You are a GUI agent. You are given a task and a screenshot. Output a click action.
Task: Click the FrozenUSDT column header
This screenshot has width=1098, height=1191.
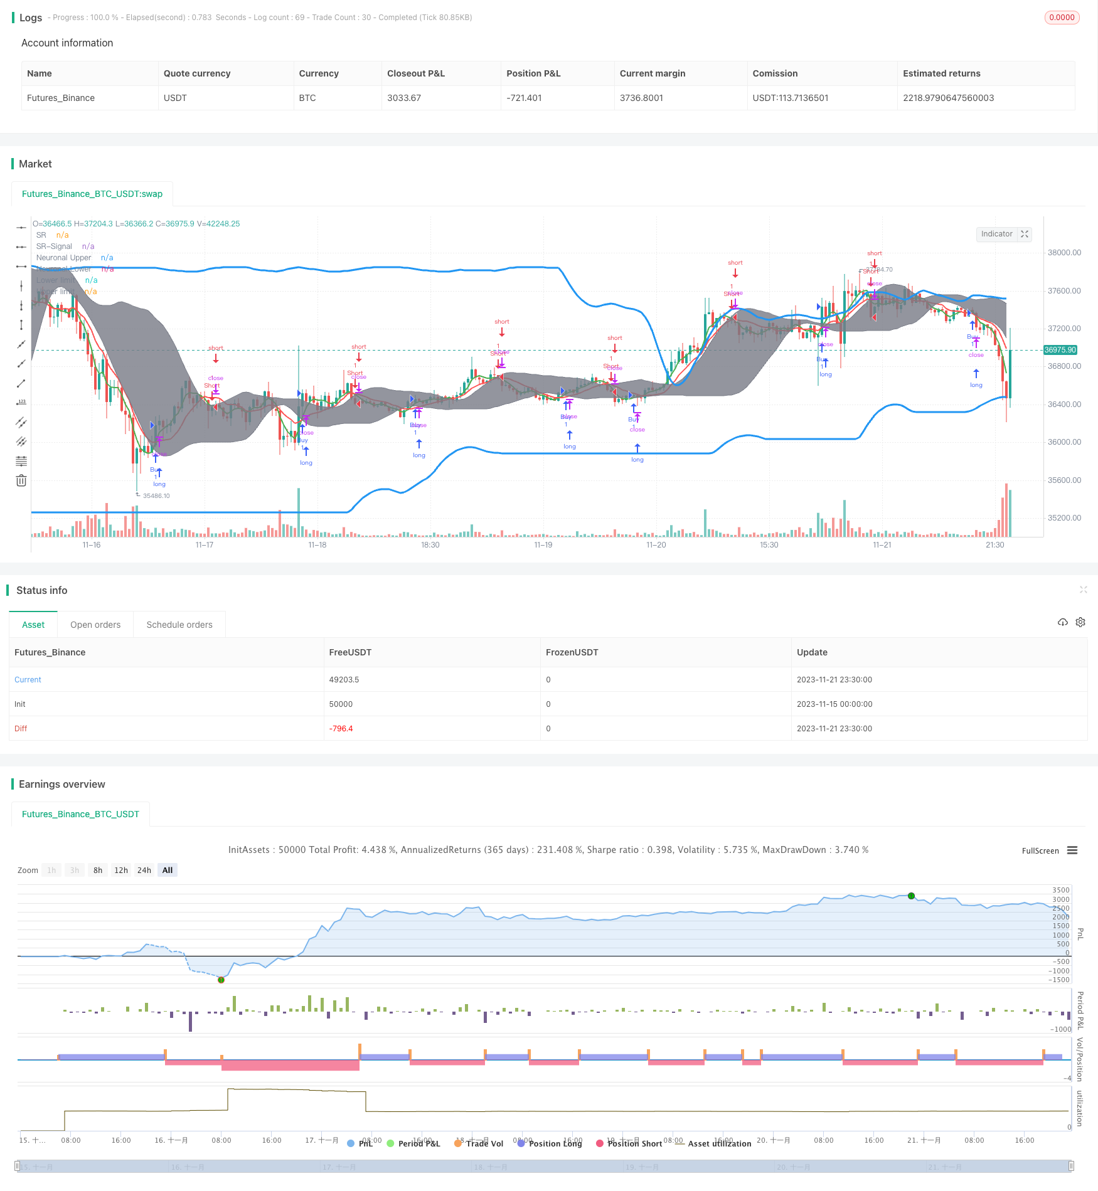click(x=666, y=652)
